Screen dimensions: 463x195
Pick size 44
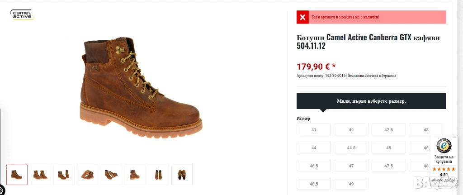[x=314, y=147]
